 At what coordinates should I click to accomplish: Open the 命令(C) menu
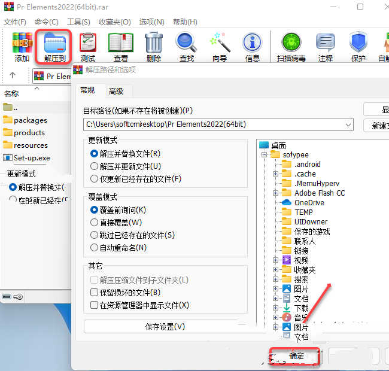click(x=47, y=22)
